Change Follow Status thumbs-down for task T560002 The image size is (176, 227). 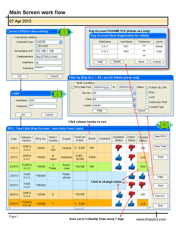point(132,185)
